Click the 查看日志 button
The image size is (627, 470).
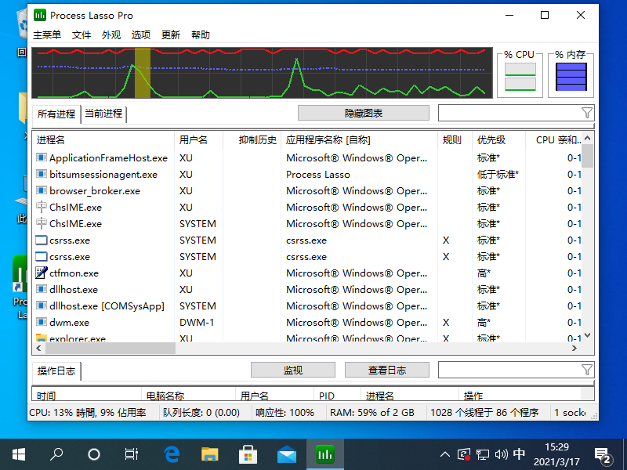pyautogui.click(x=387, y=370)
